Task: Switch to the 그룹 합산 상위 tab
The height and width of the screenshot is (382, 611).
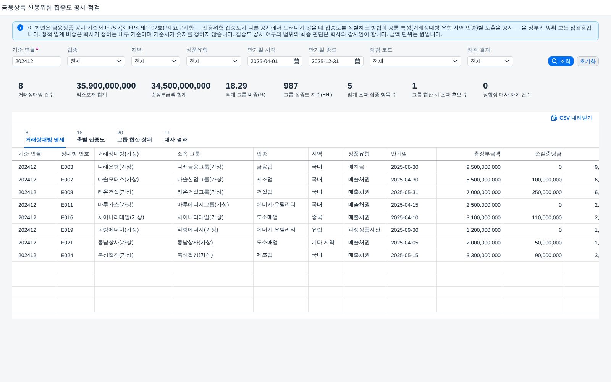Action: 134,137
